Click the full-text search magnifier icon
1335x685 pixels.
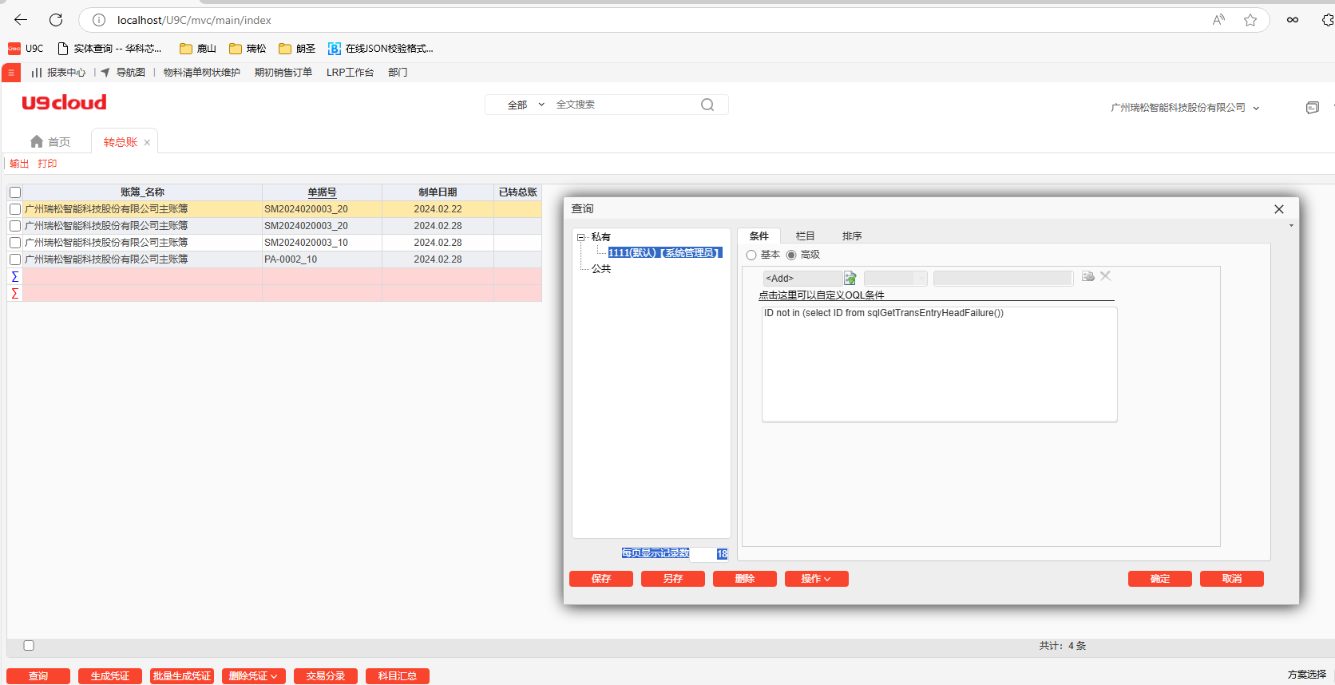pos(707,105)
